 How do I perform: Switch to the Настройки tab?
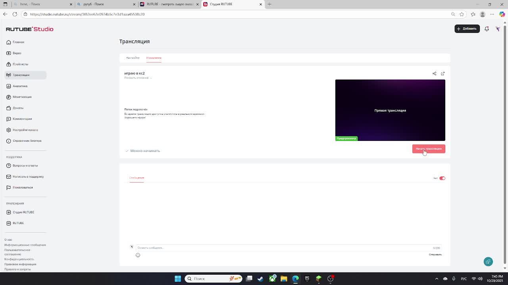(x=133, y=58)
